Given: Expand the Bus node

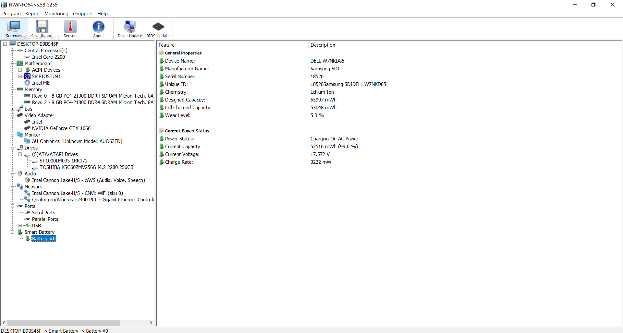Looking at the screenshot, I should [12, 109].
